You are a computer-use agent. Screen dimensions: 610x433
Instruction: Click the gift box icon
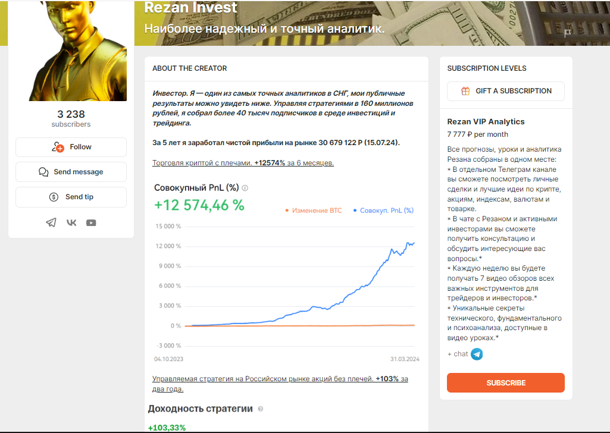pyautogui.click(x=465, y=91)
